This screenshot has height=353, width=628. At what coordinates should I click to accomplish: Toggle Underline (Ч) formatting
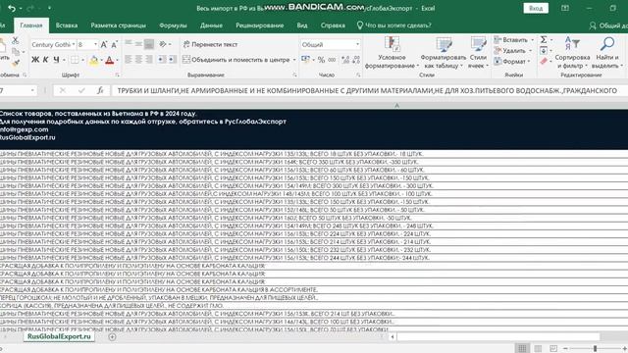click(x=57, y=60)
